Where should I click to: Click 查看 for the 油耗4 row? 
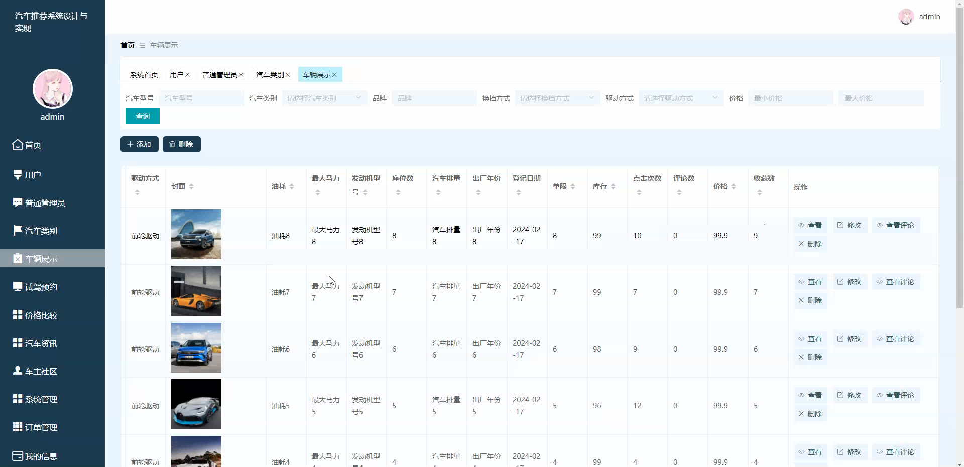810,452
